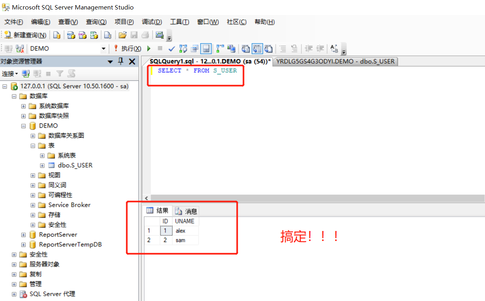Viewport: 485px width, 301px height.
Task: Click the Object Explorer filter icon
Action: (60, 74)
